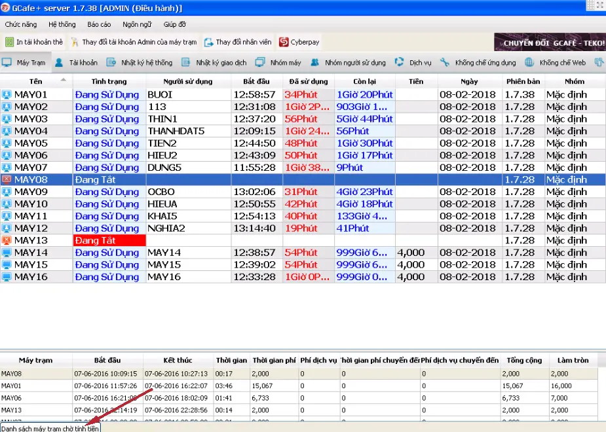This screenshot has height=432, width=606.
Task: Sort by the 'Tình trạng' column header
Action: pos(109,81)
